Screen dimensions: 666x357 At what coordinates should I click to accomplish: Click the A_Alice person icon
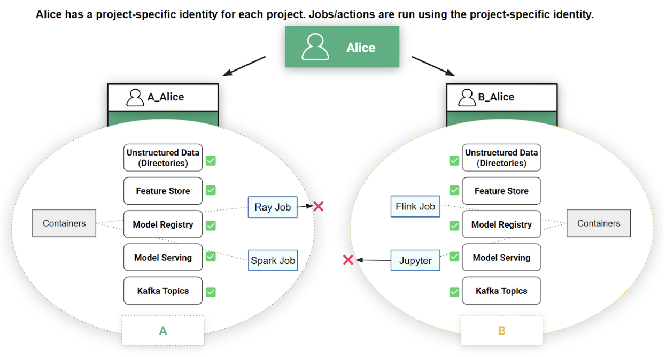[x=135, y=97]
